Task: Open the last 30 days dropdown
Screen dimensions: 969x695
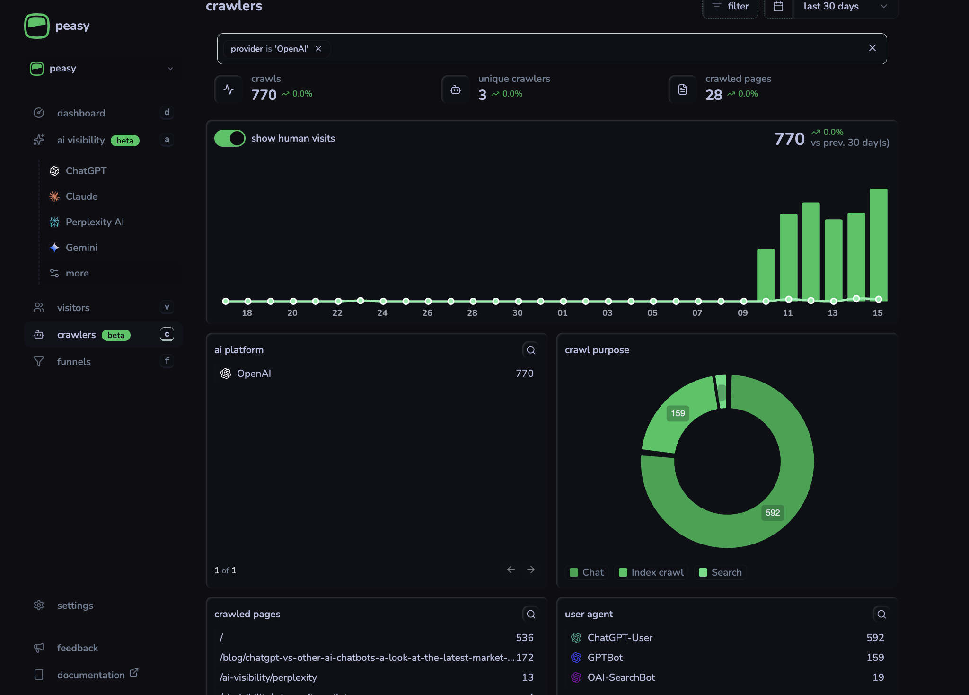Action: [846, 7]
